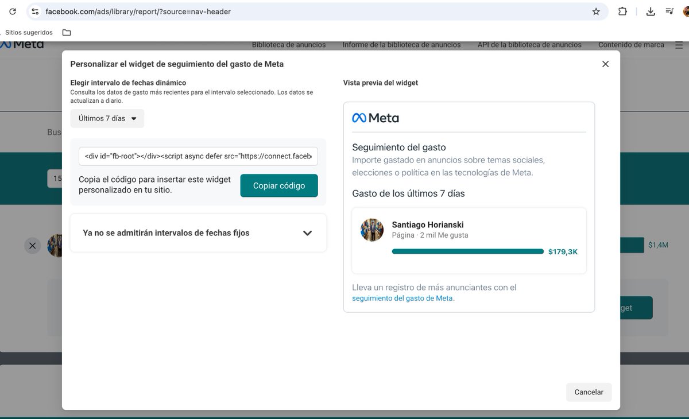Image resolution: width=689 pixels, height=419 pixels.
Task: Click the $1,4M amount behind the dialog
Action: click(x=659, y=245)
